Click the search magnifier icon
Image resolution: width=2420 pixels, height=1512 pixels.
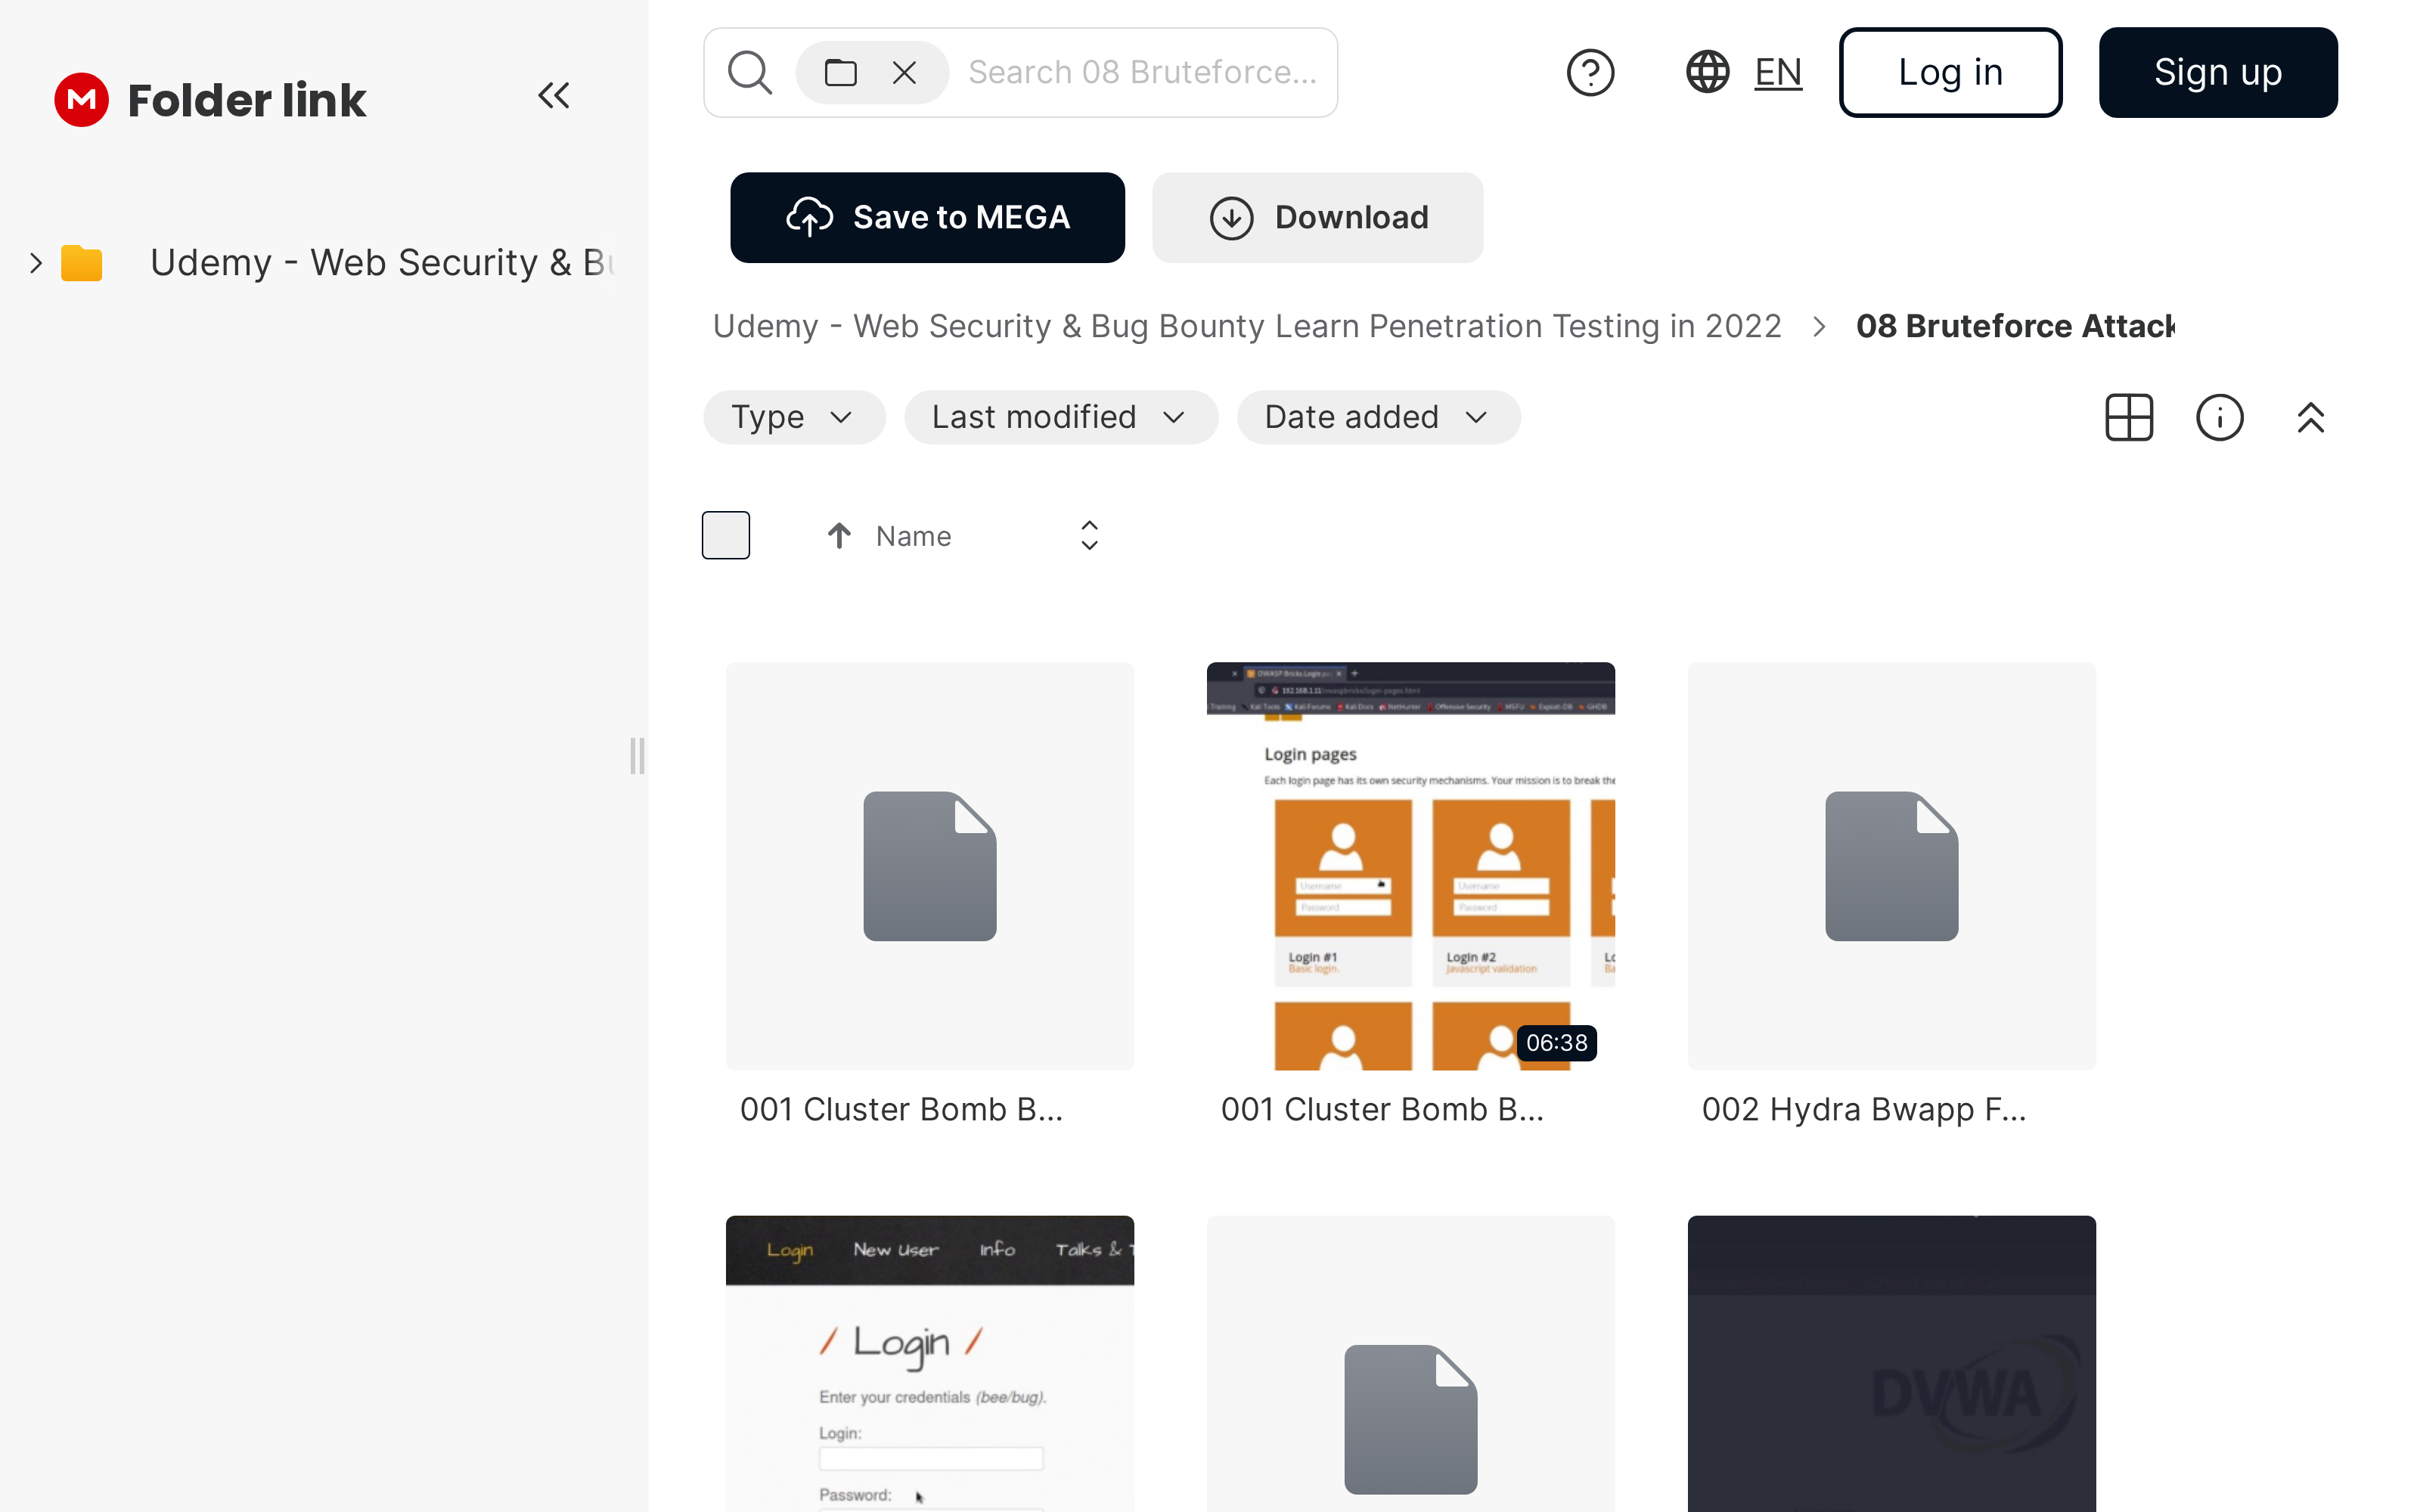pyautogui.click(x=750, y=73)
